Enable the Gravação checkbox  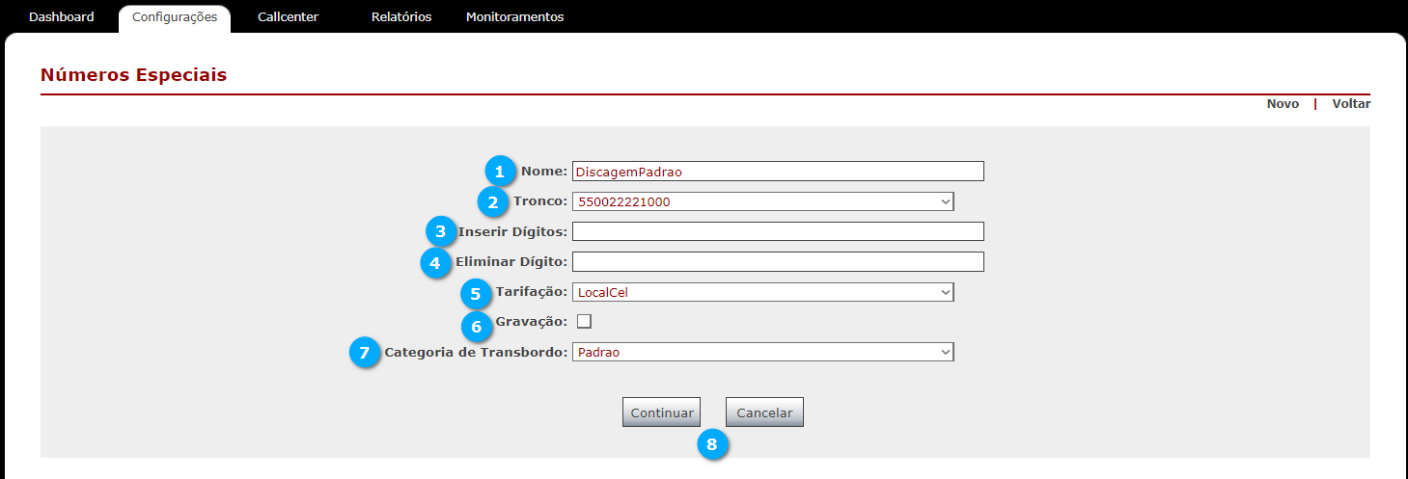[x=584, y=321]
